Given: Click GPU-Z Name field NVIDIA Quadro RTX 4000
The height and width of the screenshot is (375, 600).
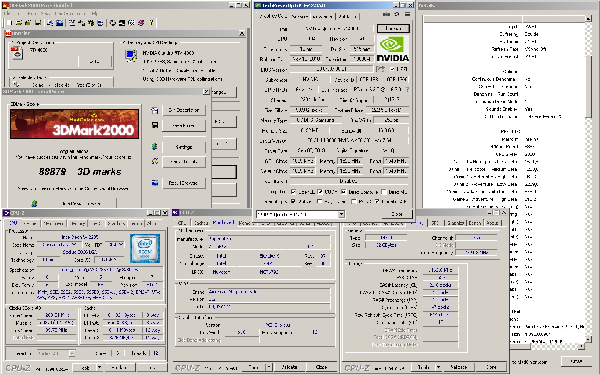Looking at the screenshot, I should coord(332,29).
